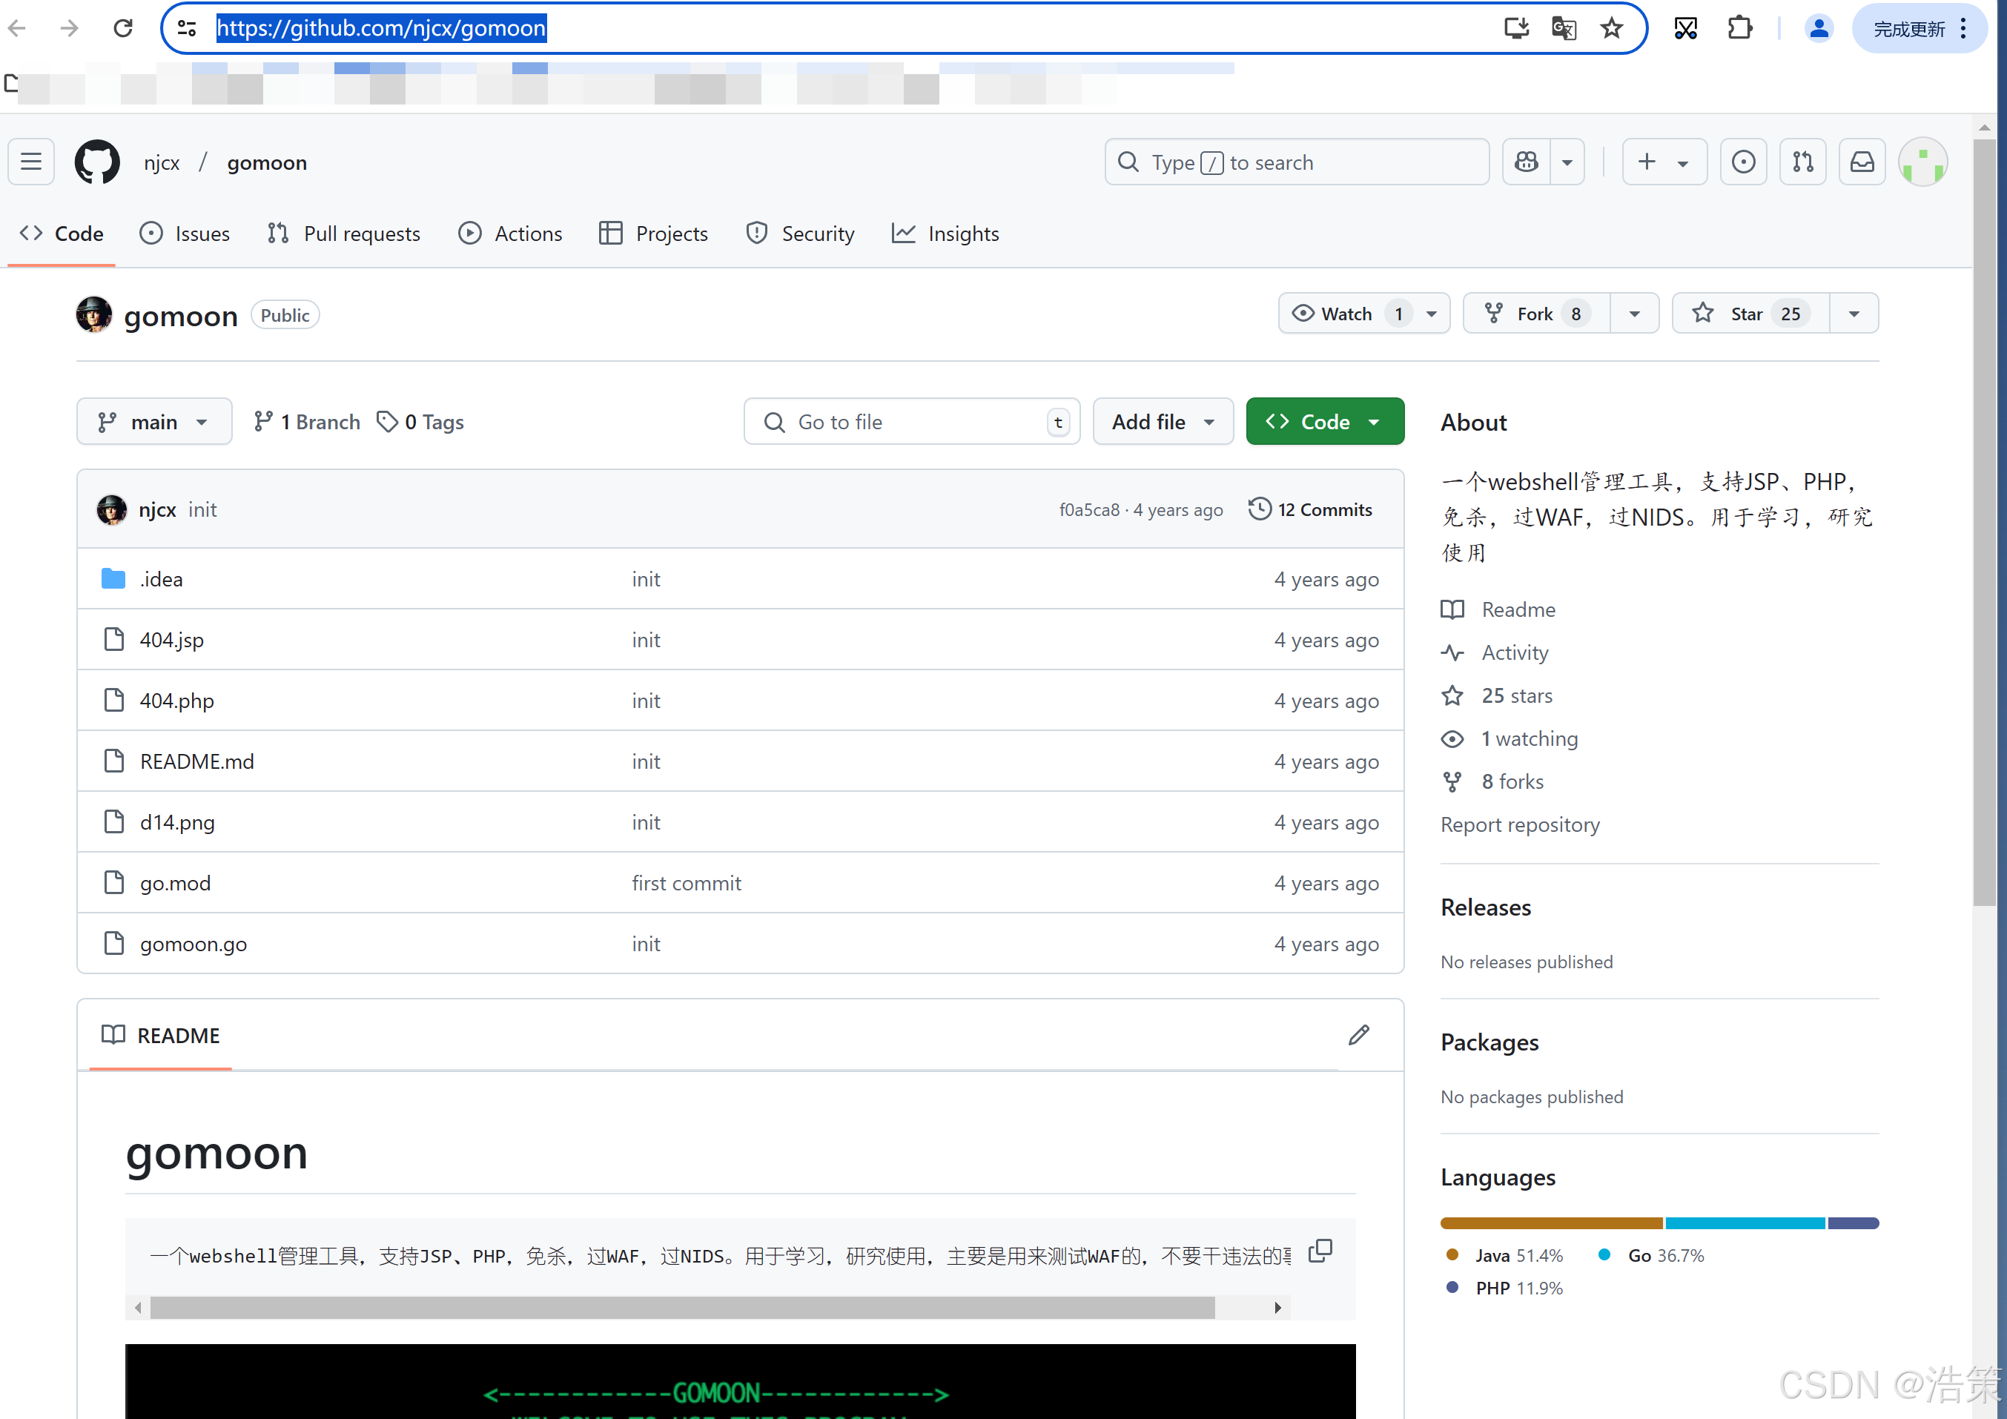The height and width of the screenshot is (1419, 2007).
Task: Click the pull requests icon in header
Action: click(1802, 162)
